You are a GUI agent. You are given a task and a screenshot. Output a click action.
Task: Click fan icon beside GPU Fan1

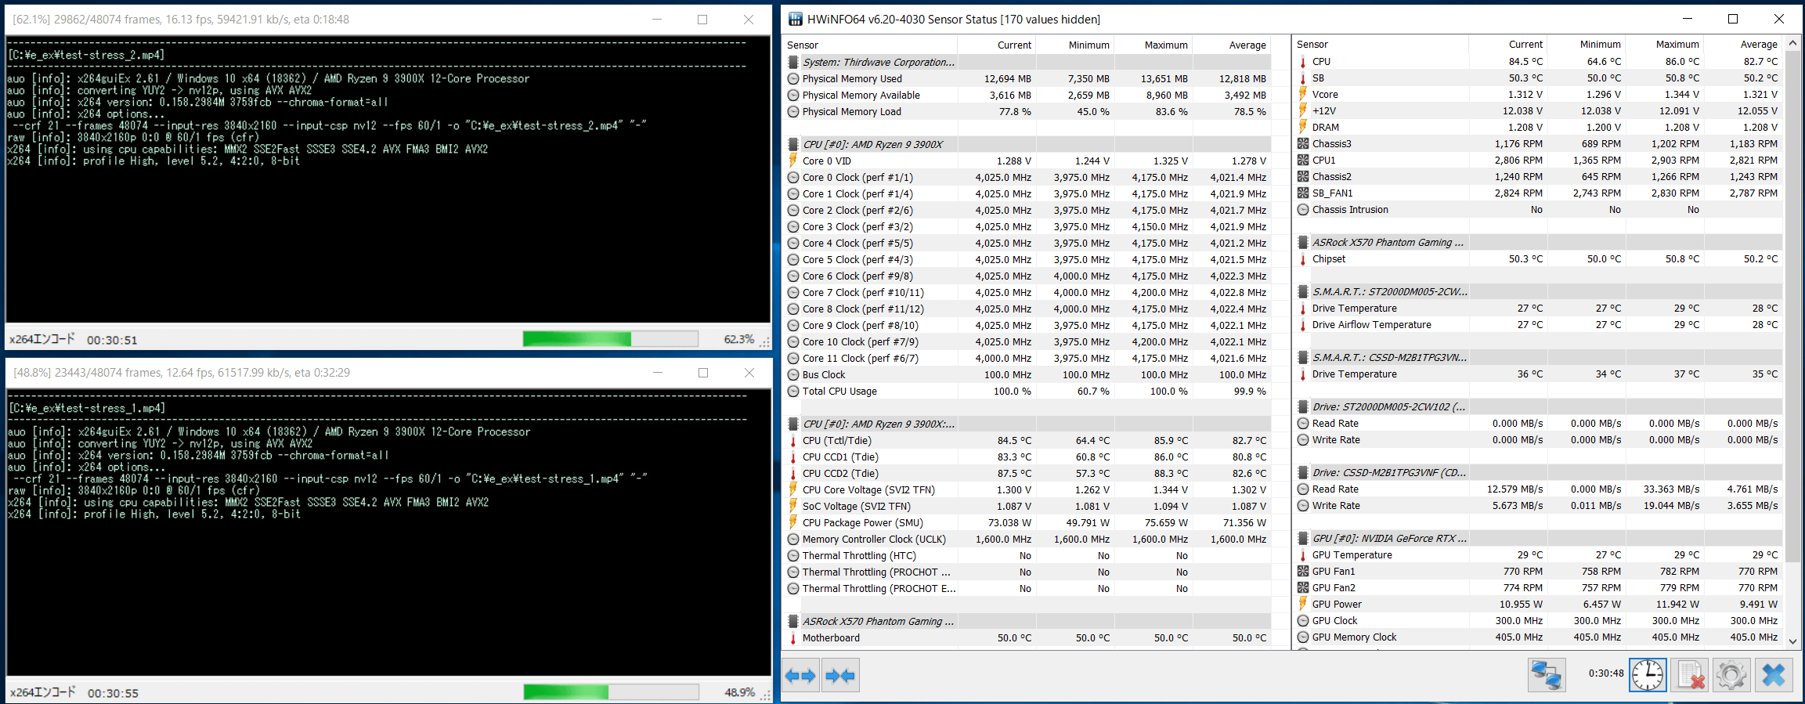tap(1303, 571)
